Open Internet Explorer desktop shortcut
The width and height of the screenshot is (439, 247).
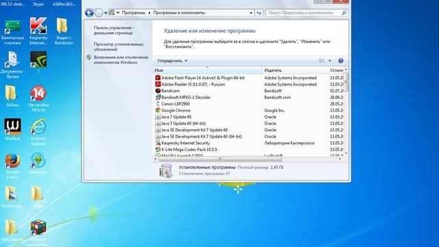[38, 132]
